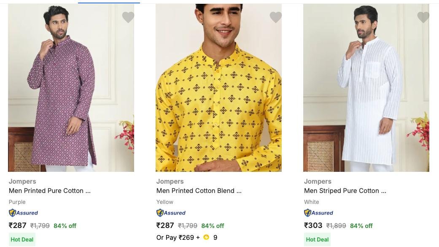Open the yellow kurta product image
The height and width of the screenshot is (247, 439).
[218, 89]
